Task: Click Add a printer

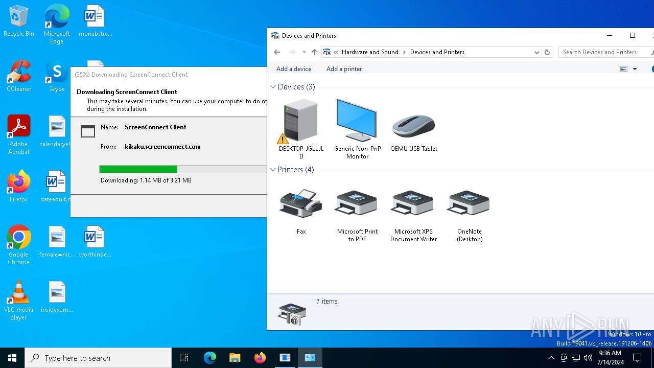Action: pyautogui.click(x=344, y=69)
